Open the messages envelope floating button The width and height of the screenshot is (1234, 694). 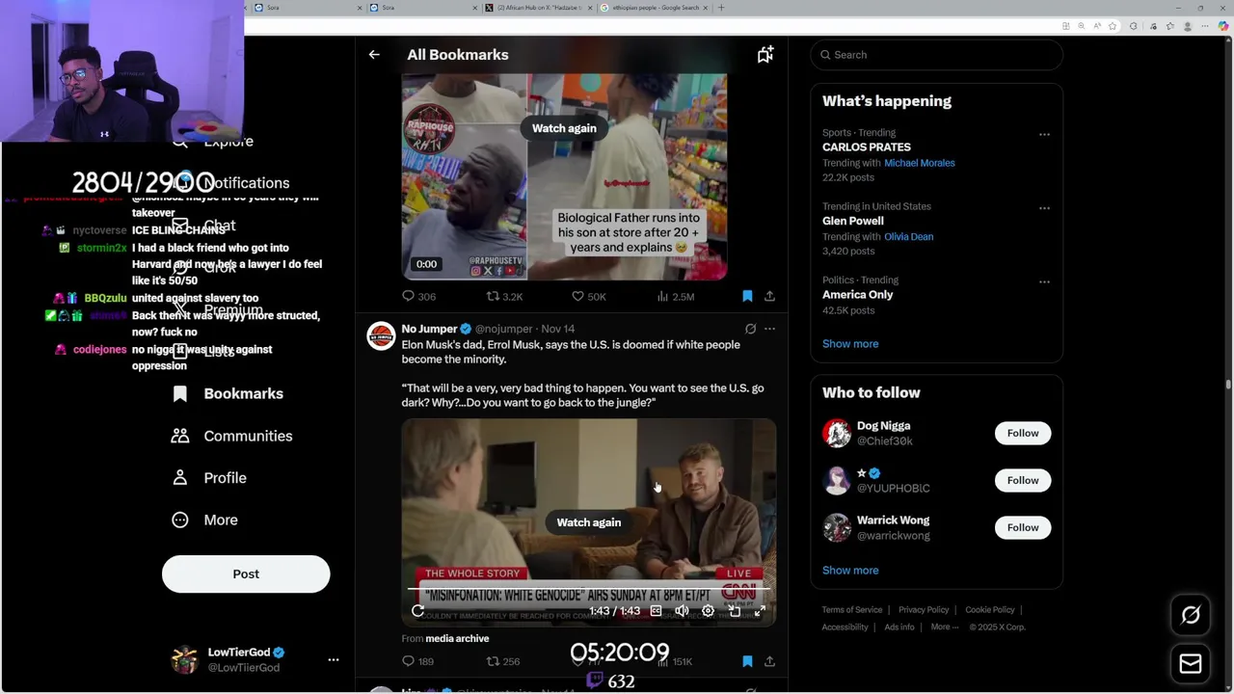pyautogui.click(x=1191, y=664)
